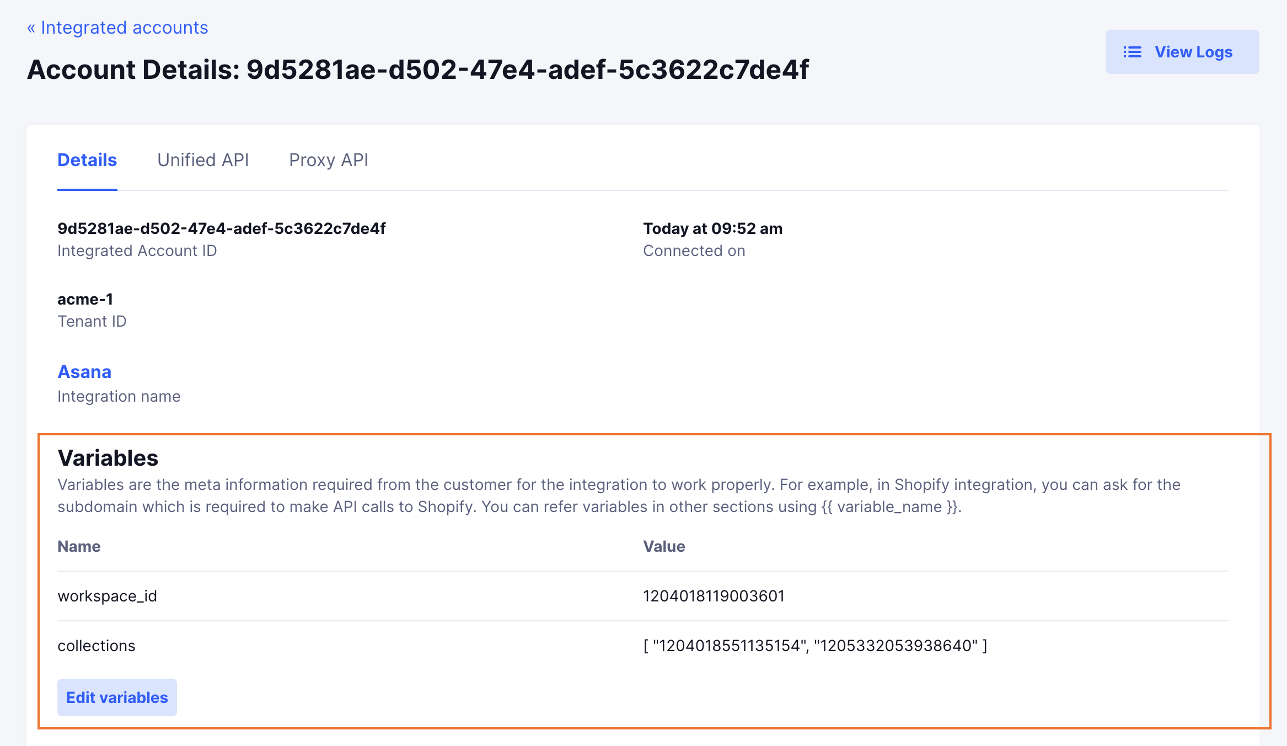The image size is (1287, 746).
Task: Select the Details tab
Action: 87,160
